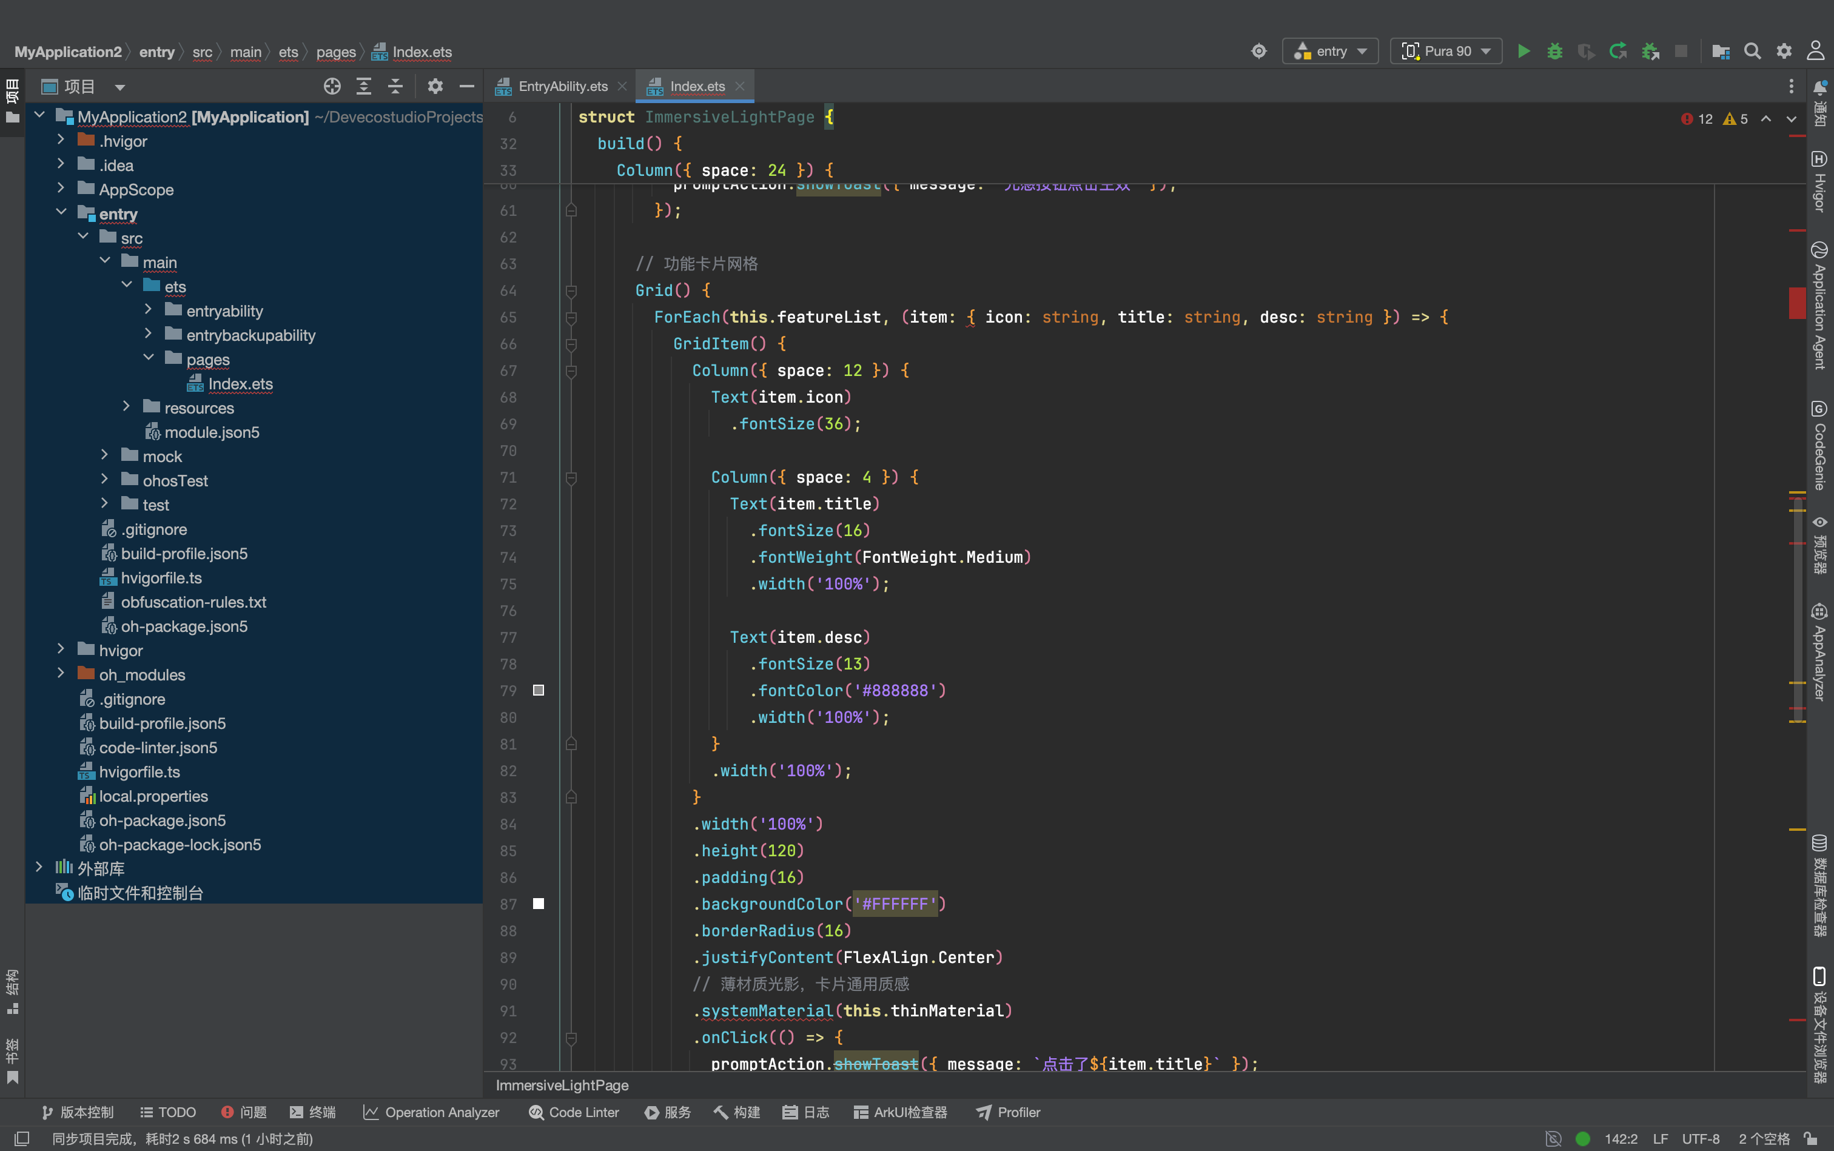Open the Pura 90 device dropdown
The image size is (1834, 1151).
[x=1446, y=51]
